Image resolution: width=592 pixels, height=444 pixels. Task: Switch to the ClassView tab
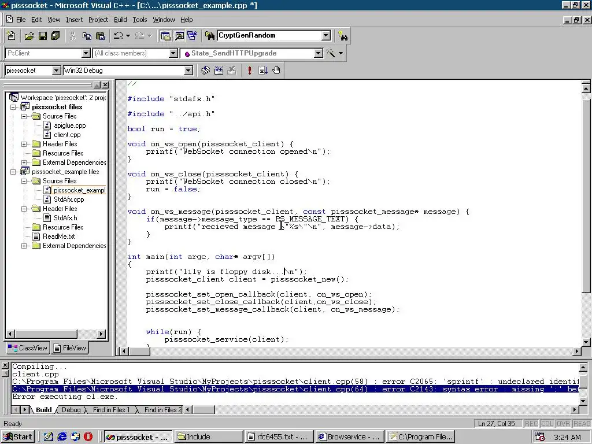[x=28, y=347]
